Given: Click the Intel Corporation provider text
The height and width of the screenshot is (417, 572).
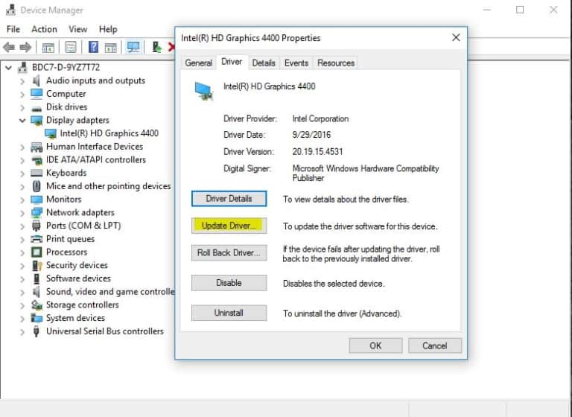Looking at the screenshot, I should click(x=320, y=119).
